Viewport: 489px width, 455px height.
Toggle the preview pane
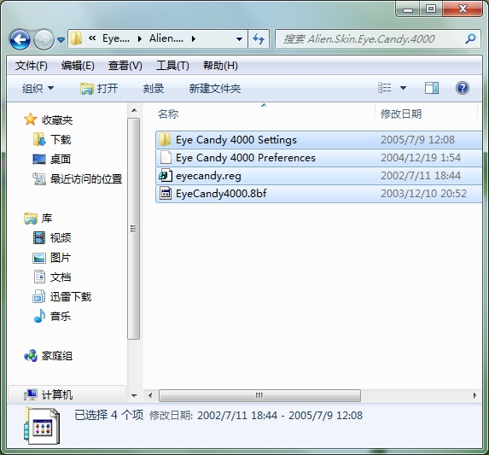pyautogui.click(x=432, y=88)
